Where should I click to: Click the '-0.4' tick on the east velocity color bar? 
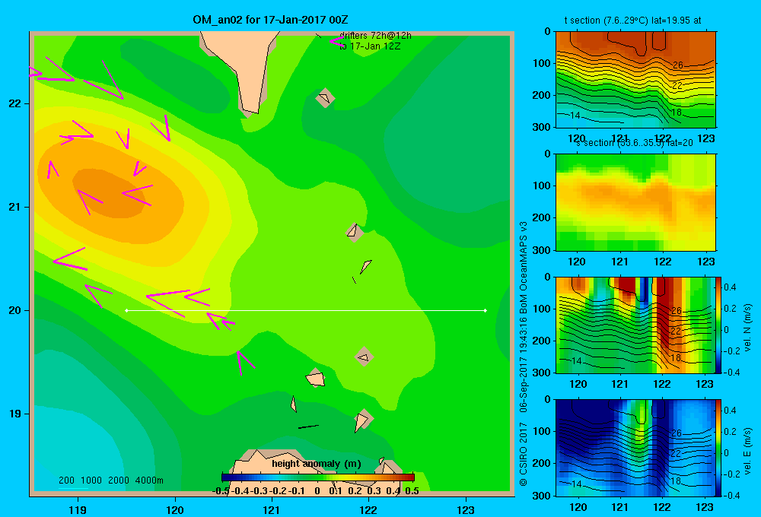731,495
